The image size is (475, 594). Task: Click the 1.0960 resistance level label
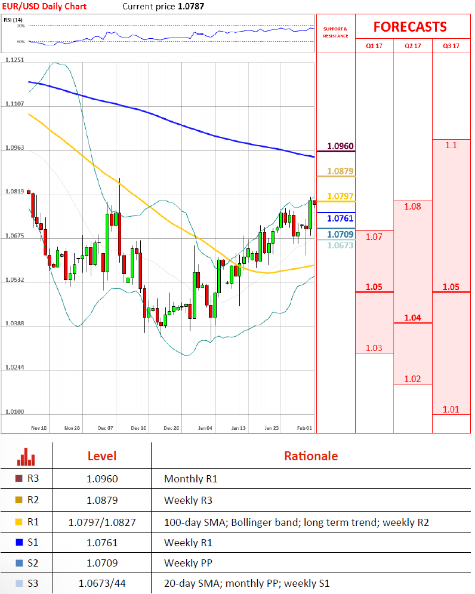[340, 146]
